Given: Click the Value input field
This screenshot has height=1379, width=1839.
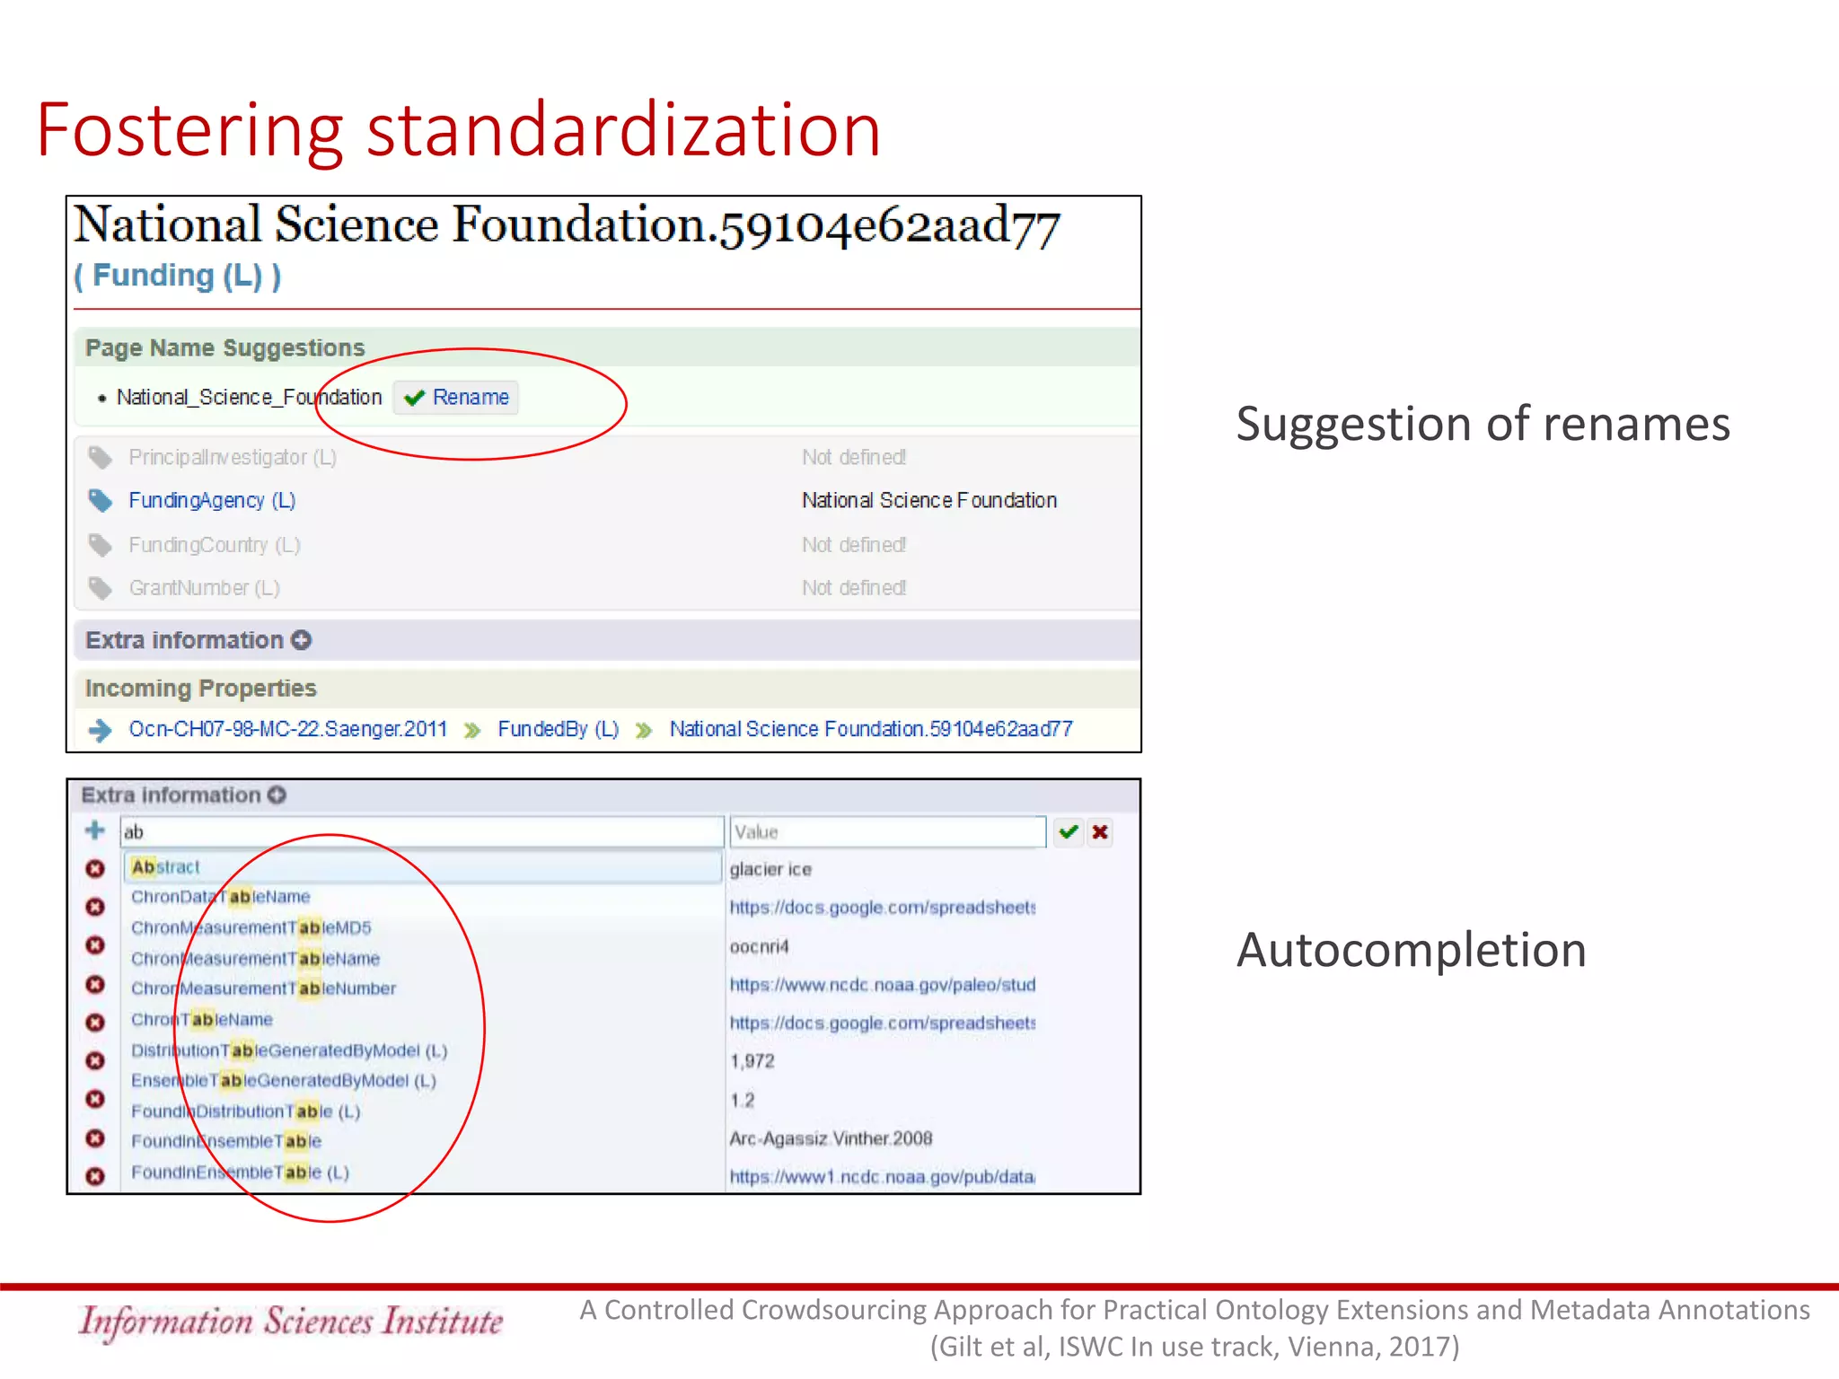Looking at the screenshot, I should point(888,832).
